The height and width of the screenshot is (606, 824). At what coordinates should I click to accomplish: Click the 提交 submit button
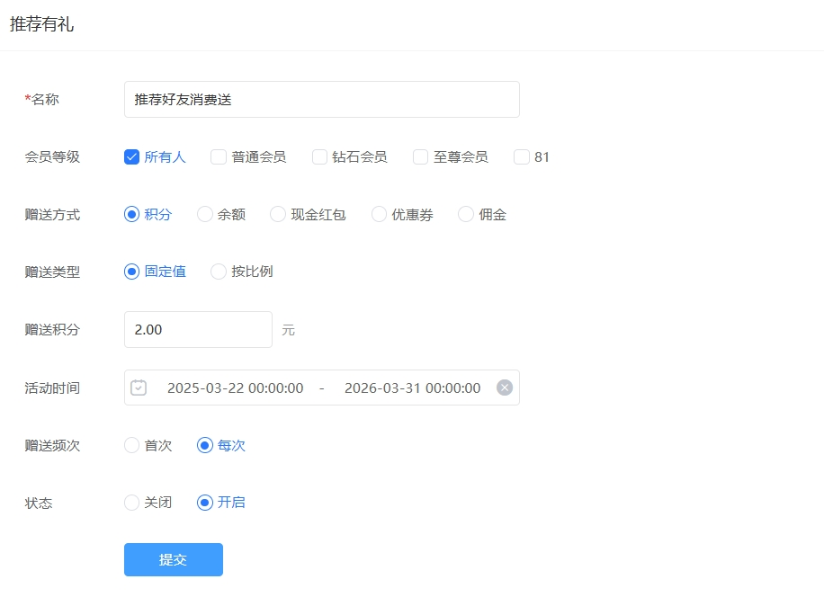(x=173, y=558)
